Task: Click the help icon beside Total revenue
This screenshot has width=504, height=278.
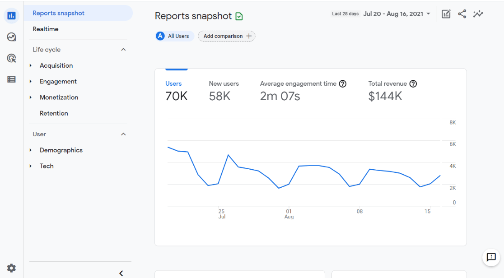Action: tap(413, 83)
